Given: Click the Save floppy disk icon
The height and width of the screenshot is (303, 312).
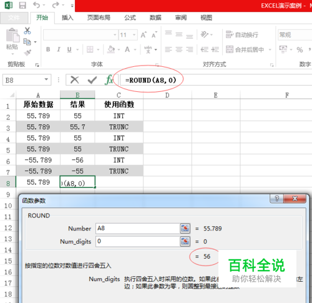Looking at the screenshot, I should (22, 5).
